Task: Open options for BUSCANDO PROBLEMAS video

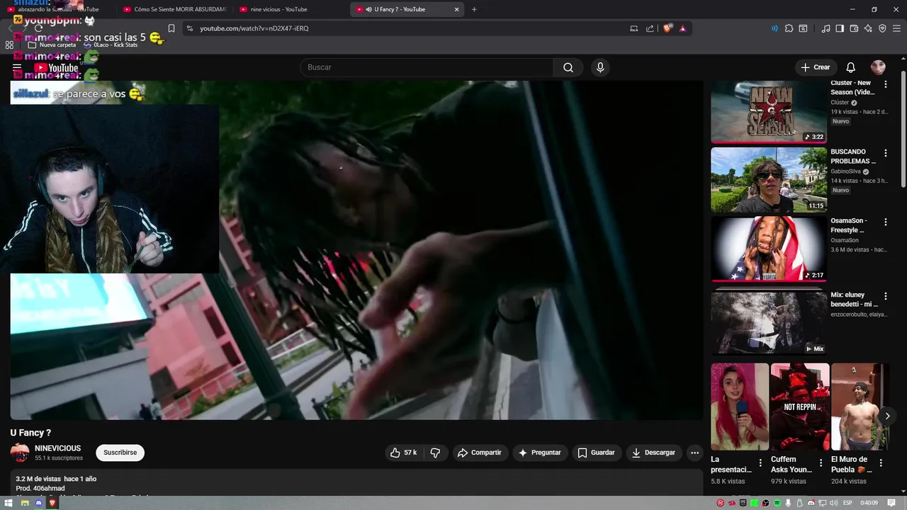Action: pyautogui.click(x=885, y=152)
